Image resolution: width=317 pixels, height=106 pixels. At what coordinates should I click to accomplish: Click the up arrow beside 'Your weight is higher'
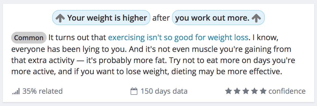[x=60, y=18]
